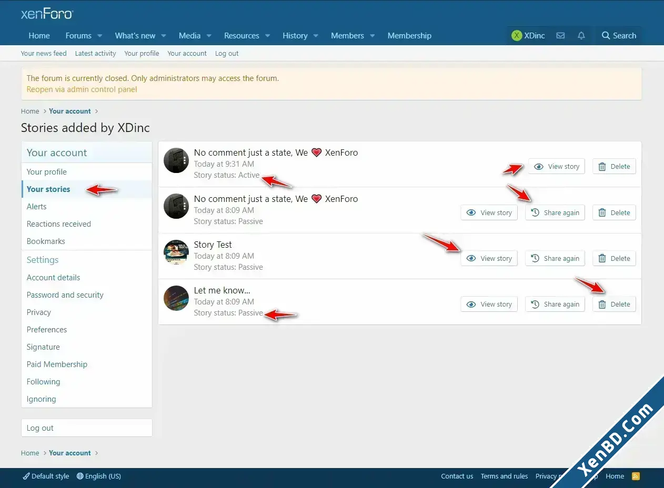Open Privacy settings in sidebar

coord(87,312)
